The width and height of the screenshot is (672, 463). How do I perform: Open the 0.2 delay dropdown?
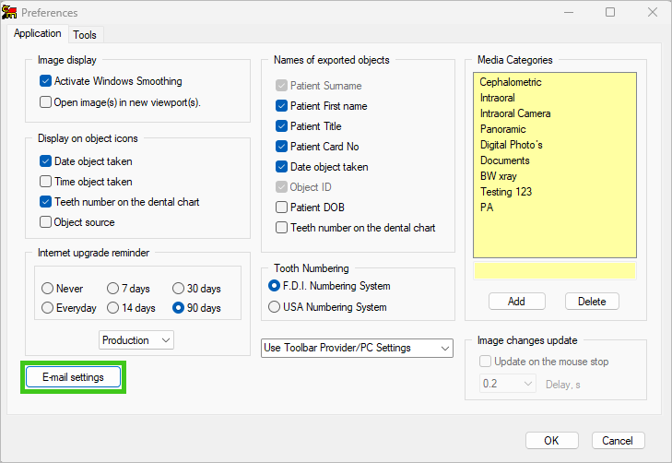tap(507, 384)
